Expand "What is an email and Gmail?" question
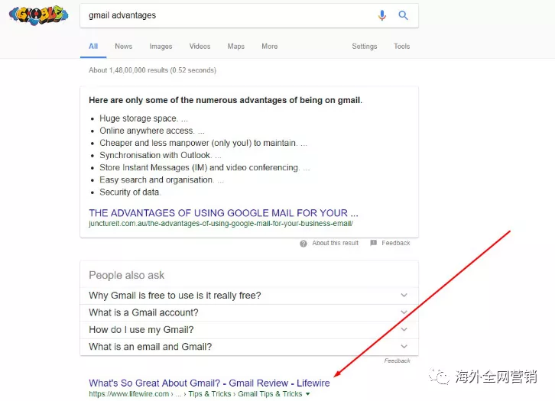Viewport: 555px width, 401px height. tap(404, 347)
